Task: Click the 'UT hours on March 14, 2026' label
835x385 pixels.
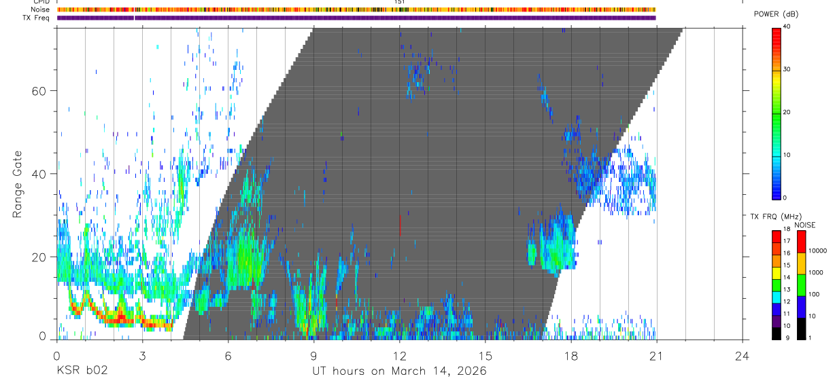Action: [x=399, y=371]
